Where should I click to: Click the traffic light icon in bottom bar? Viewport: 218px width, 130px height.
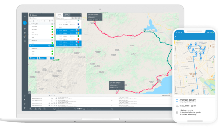click(35, 109)
